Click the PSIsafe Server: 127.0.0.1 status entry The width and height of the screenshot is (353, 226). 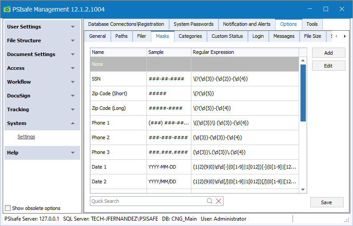coord(32,219)
